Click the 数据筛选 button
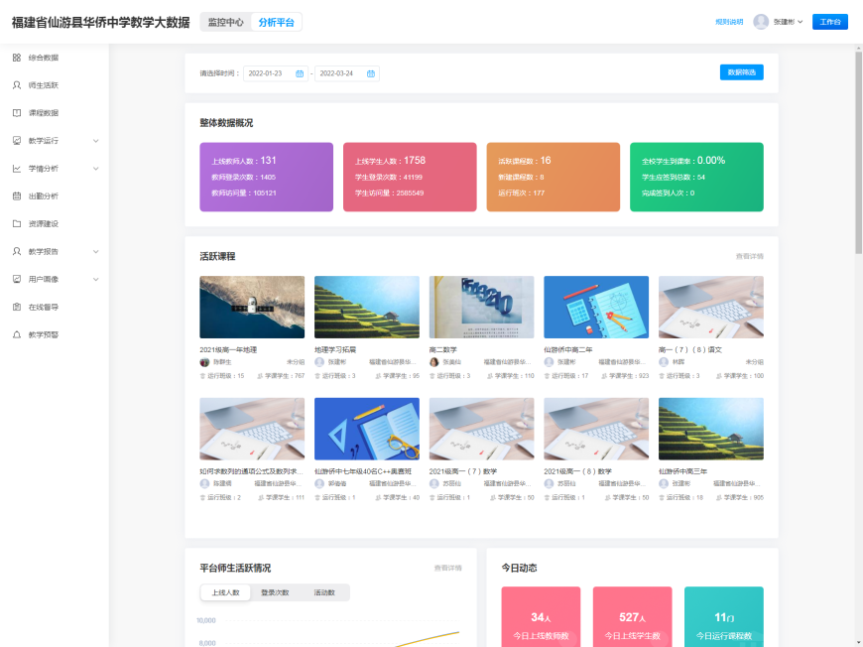This screenshot has width=863, height=647. 741,72
